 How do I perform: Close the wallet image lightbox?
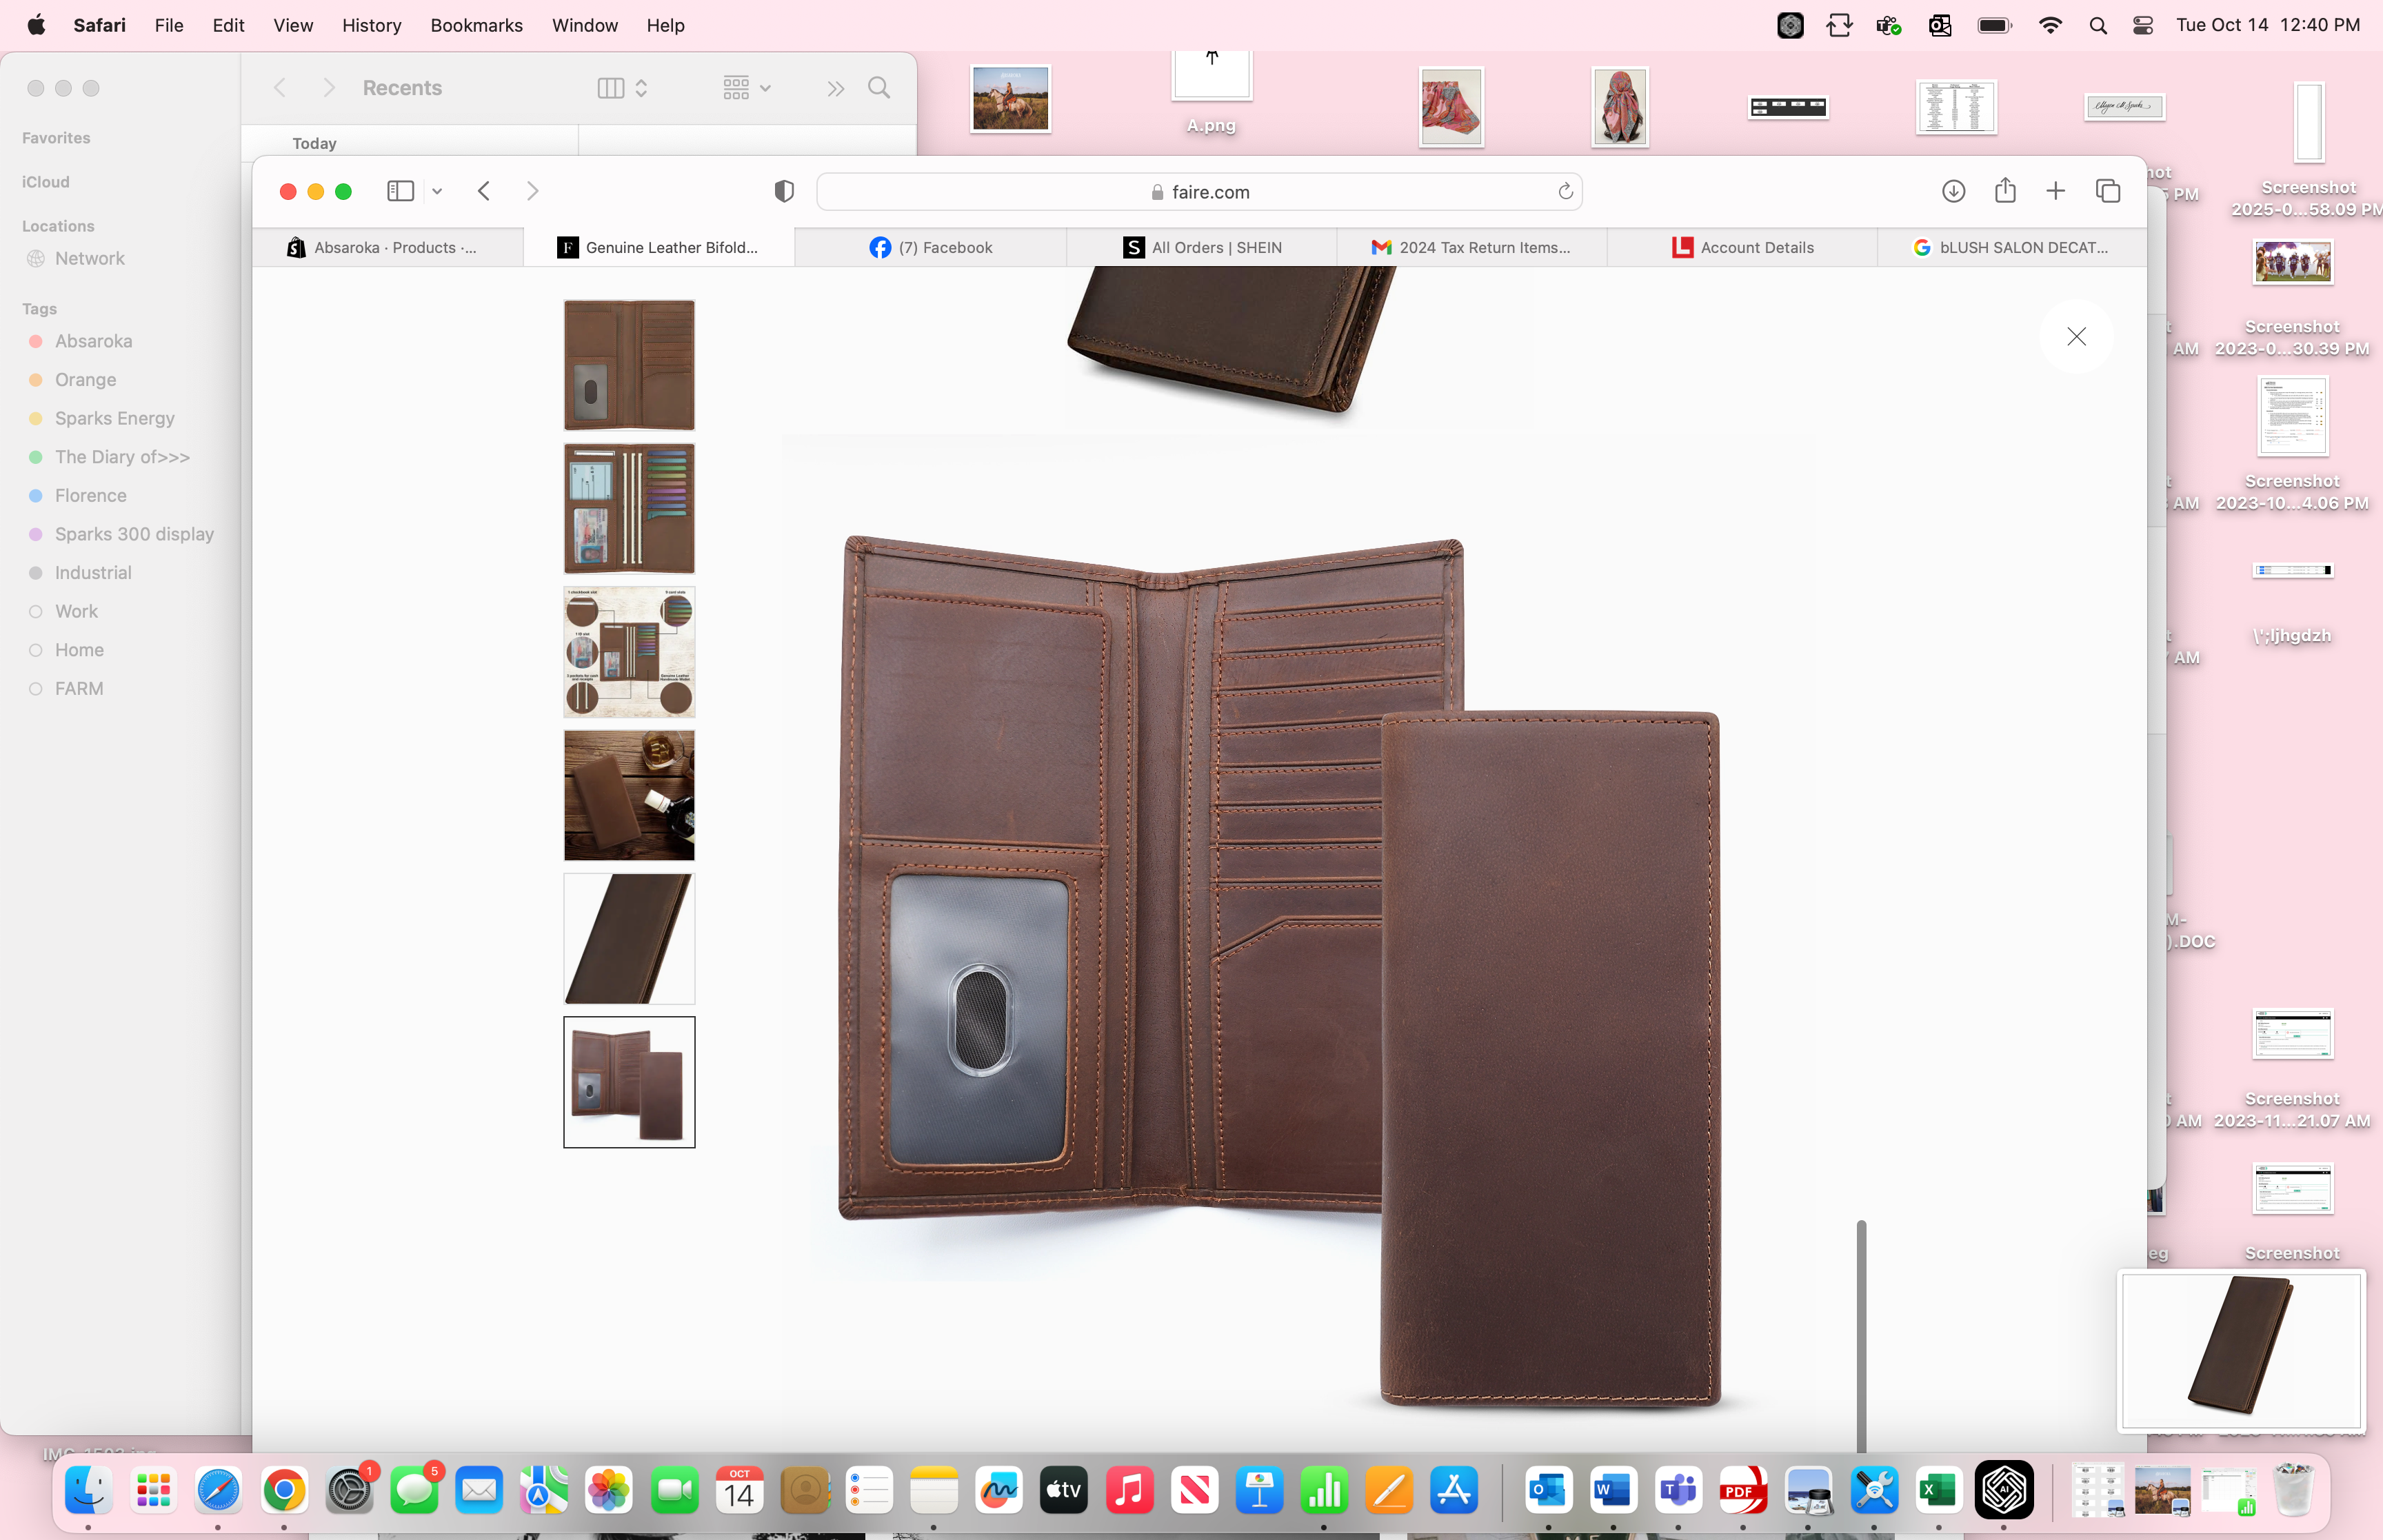pyautogui.click(x=2076, y=337)
